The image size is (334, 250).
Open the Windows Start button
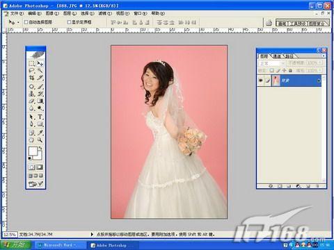16,245
